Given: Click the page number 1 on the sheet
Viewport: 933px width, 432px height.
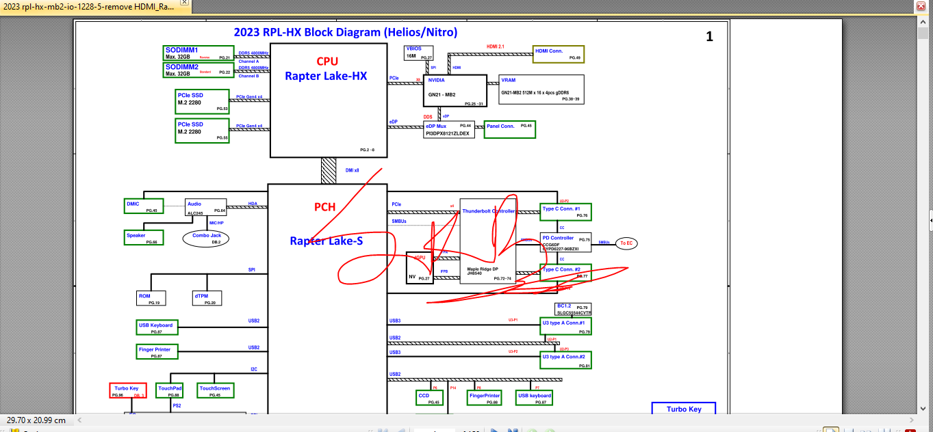Looking at the screenshot, I should click(709, 37).
